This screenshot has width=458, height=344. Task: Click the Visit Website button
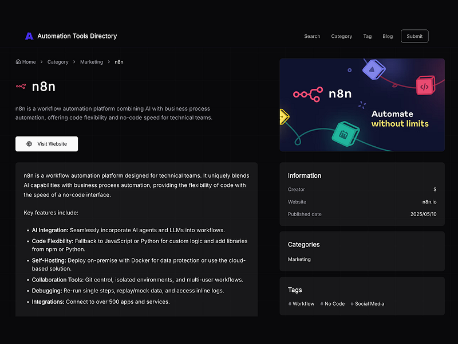pyautogui.click(x=46, y=144)
